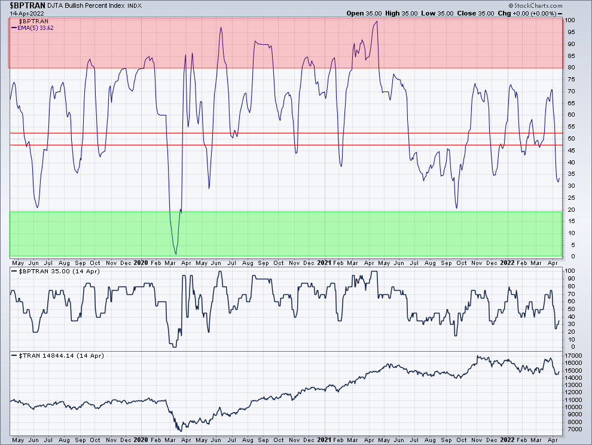Screen dimensions: 592x445
Task: Select the 2021 year marker on main axis
Action: pyautogui.click(x=324, y=263)
